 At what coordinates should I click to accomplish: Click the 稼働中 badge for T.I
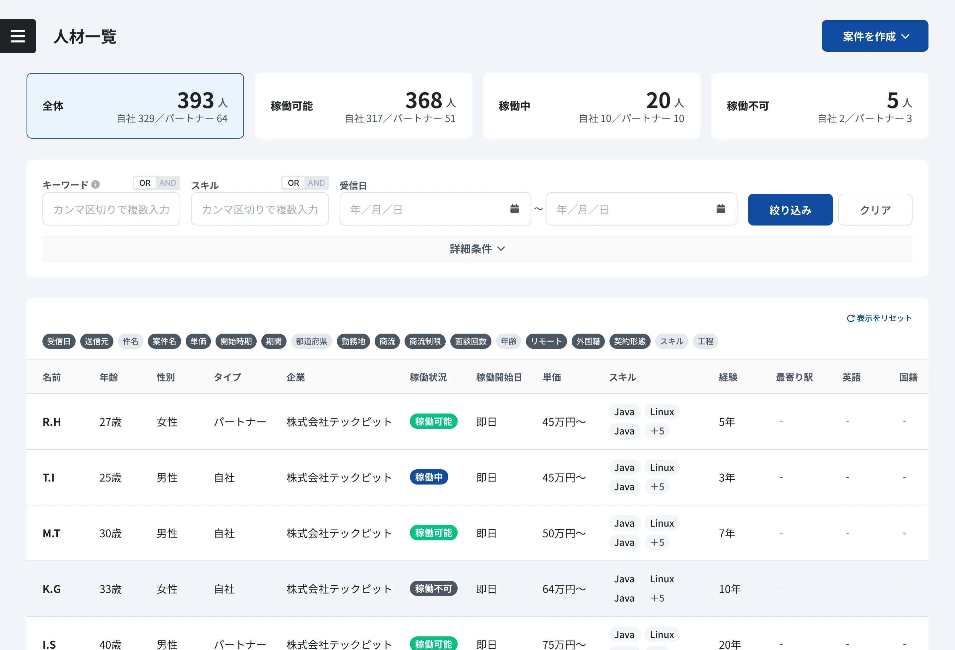(x=429, y=477)
